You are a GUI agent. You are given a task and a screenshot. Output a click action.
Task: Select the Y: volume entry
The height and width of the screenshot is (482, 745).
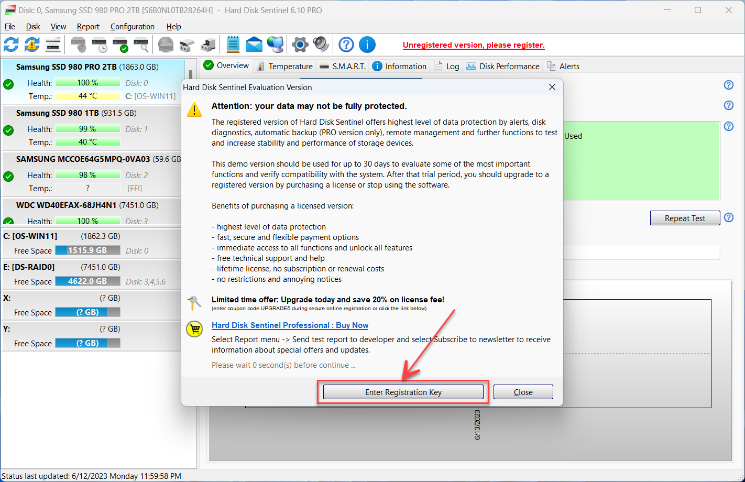pyautogui.click(x=92, y=336)
